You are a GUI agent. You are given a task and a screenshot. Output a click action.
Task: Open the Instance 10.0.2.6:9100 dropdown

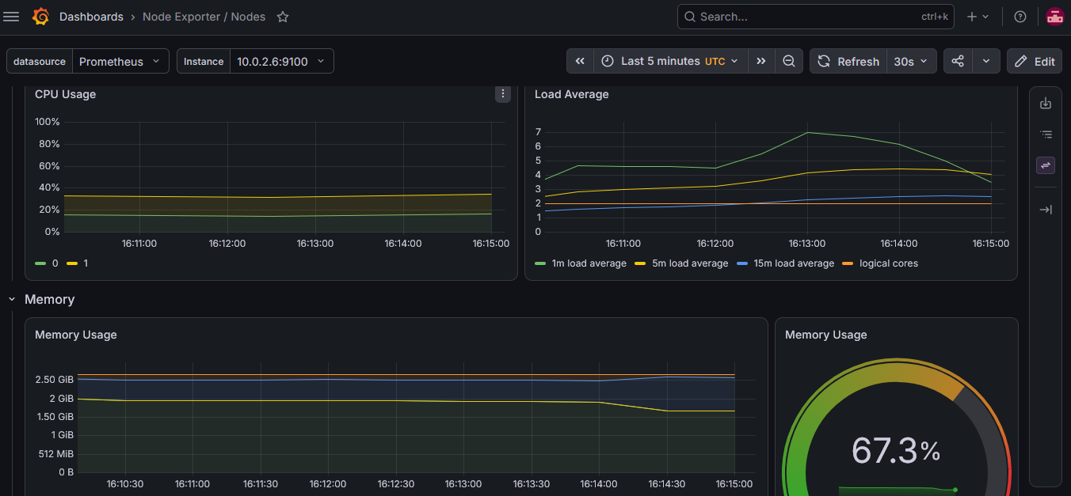point(282,61)
